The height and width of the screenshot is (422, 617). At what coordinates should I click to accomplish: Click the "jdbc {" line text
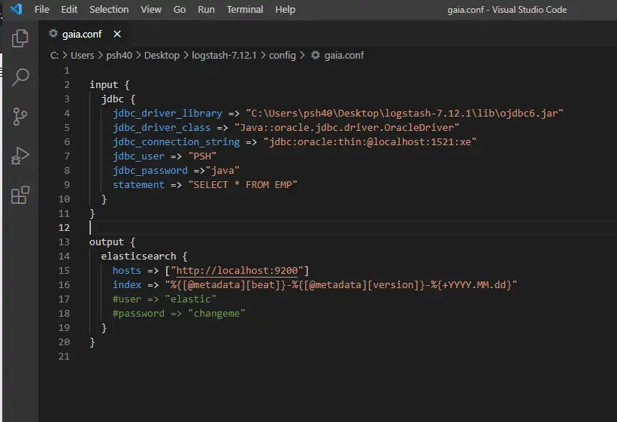coord(118,99)
